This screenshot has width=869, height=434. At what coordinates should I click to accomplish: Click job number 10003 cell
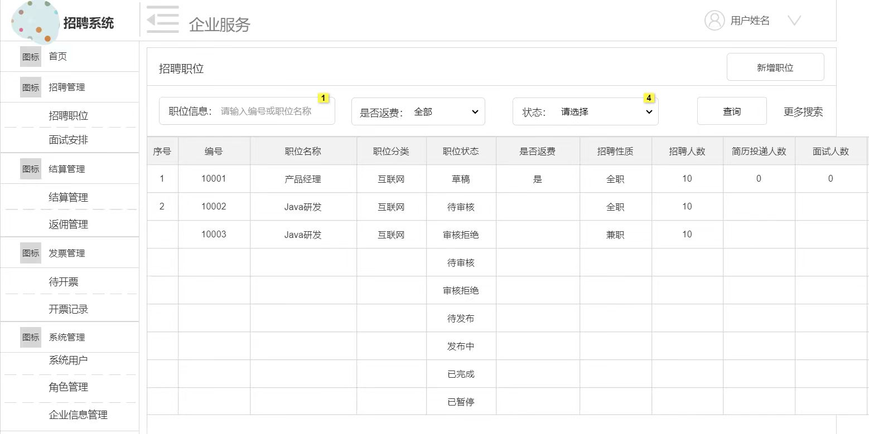point(214,234)
